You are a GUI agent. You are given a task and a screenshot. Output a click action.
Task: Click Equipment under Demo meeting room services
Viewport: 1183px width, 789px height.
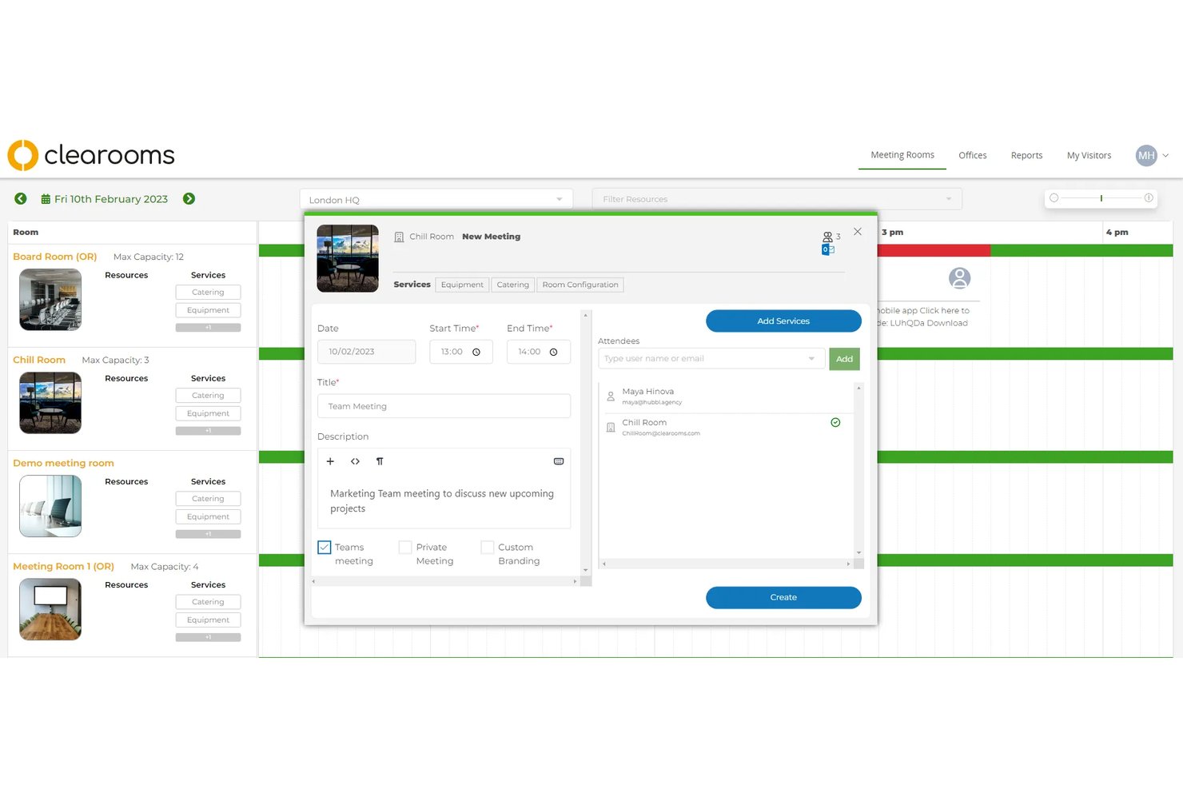pos(208,516)
